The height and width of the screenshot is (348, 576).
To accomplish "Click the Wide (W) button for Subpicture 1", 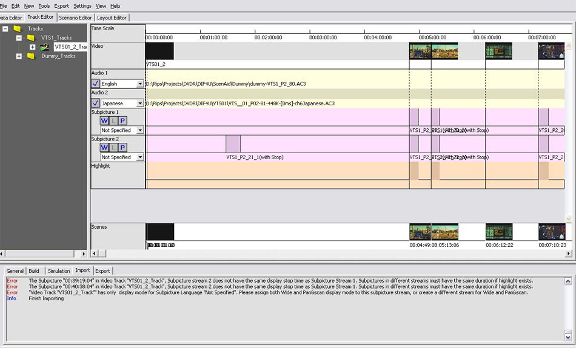I will [x=104, y=121].
